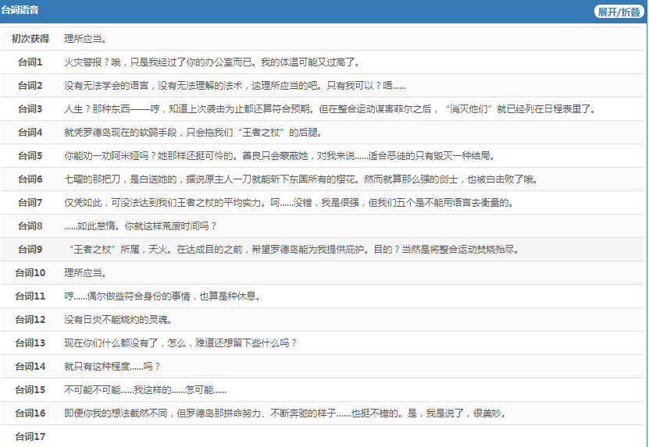Click the highlighted 台词9 row label

(x=30, y=250)
